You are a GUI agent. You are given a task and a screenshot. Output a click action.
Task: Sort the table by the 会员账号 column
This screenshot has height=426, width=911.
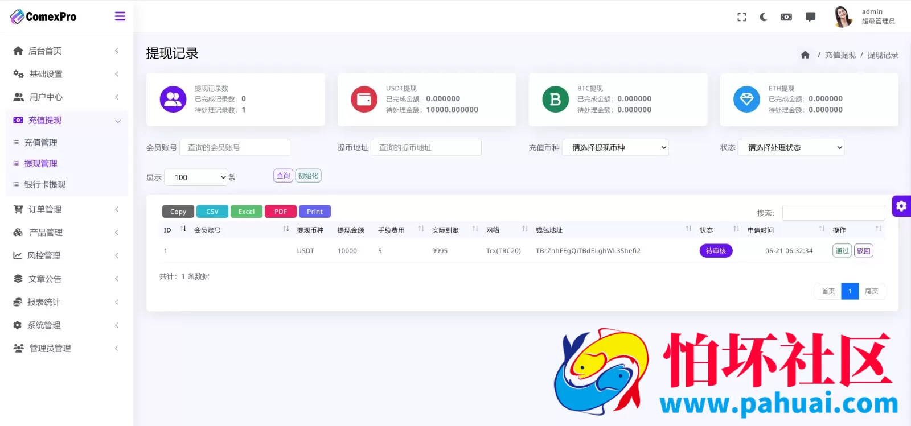point(241,230)
